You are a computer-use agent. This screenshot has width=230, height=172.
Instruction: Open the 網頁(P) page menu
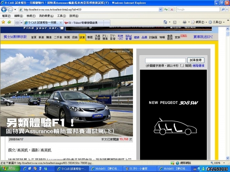click(199, 22)
